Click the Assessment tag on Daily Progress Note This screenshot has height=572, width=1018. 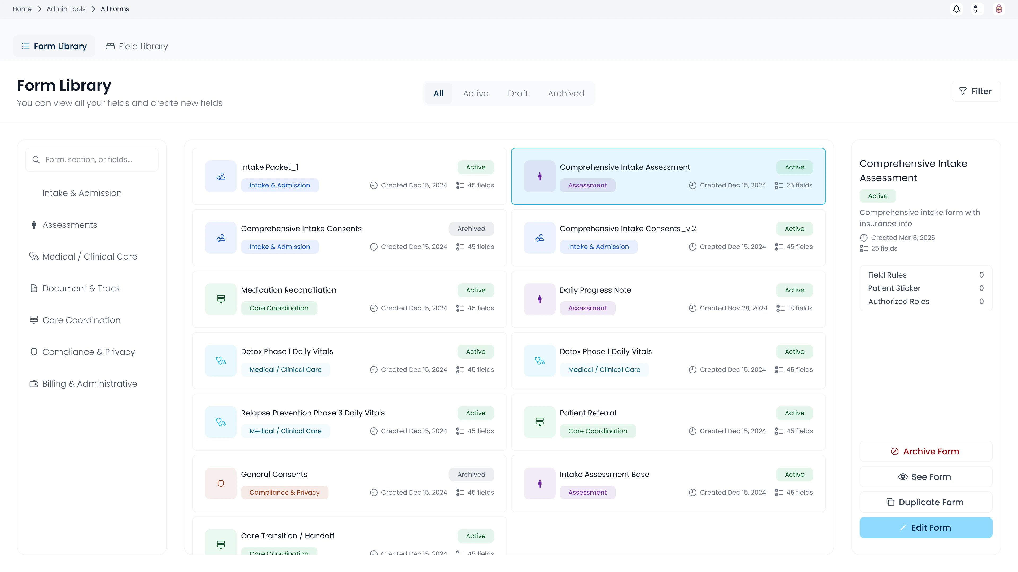(x=587, y=308)
